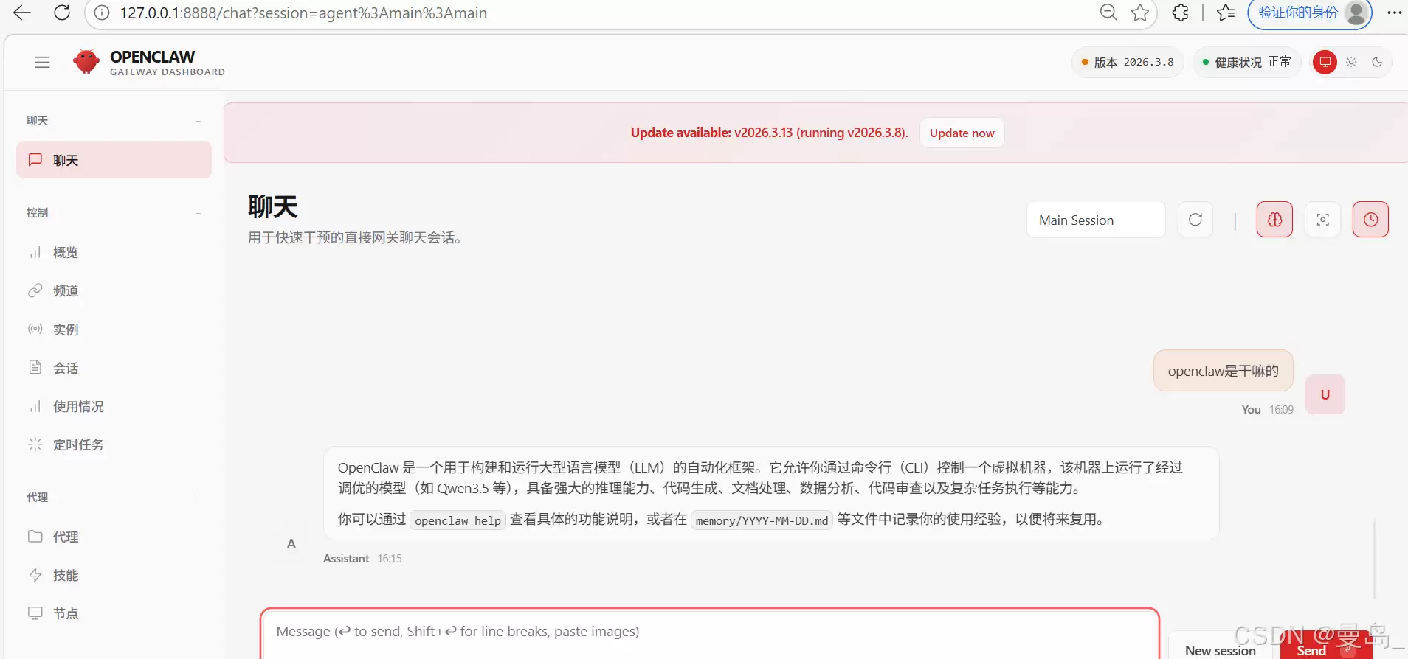Click the New session button
The width and height of the screenshot is (1408, 659).
[1220, 649]
